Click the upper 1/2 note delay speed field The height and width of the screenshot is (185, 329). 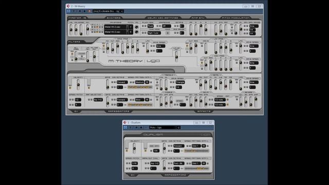point(220,100)
